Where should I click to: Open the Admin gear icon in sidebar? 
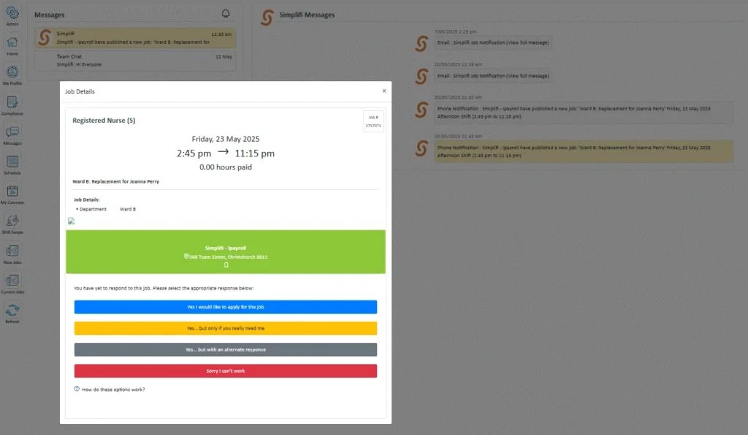click(12, 13)
